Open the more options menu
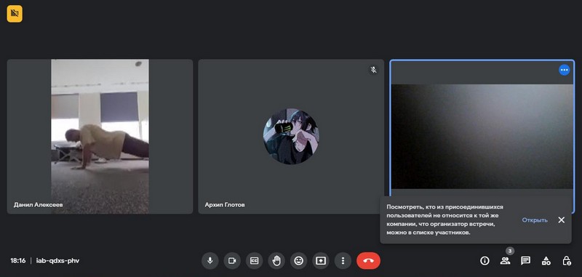The image size is (582, 277). click(x=343, y=261)
